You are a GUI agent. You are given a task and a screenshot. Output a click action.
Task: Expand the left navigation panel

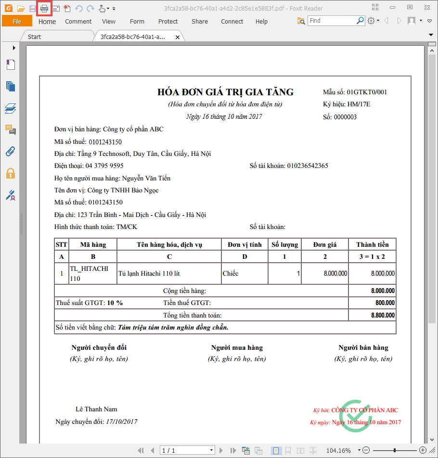[x=14, y=48]
